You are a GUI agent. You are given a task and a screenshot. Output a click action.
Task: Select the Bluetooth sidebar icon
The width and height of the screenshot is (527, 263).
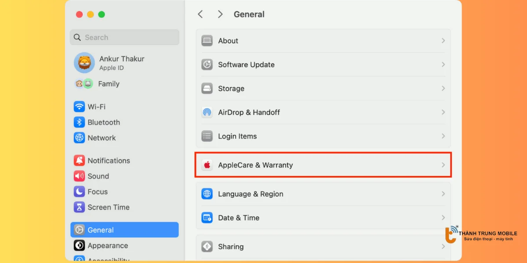tap(79, 122)
